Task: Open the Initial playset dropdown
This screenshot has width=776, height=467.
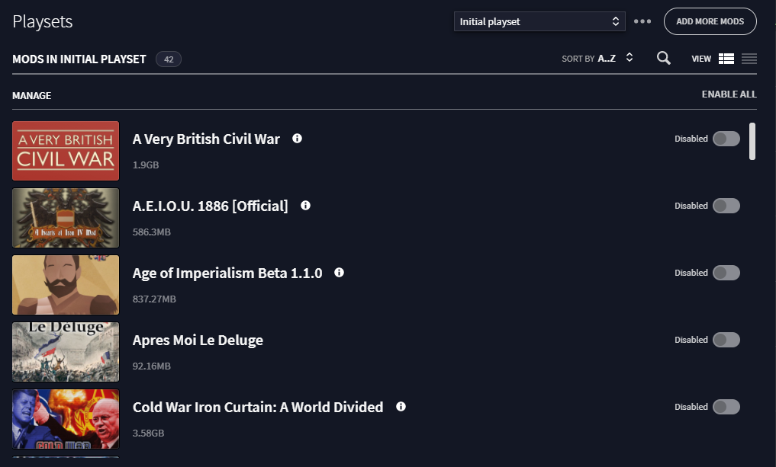Action: [539, 21]
